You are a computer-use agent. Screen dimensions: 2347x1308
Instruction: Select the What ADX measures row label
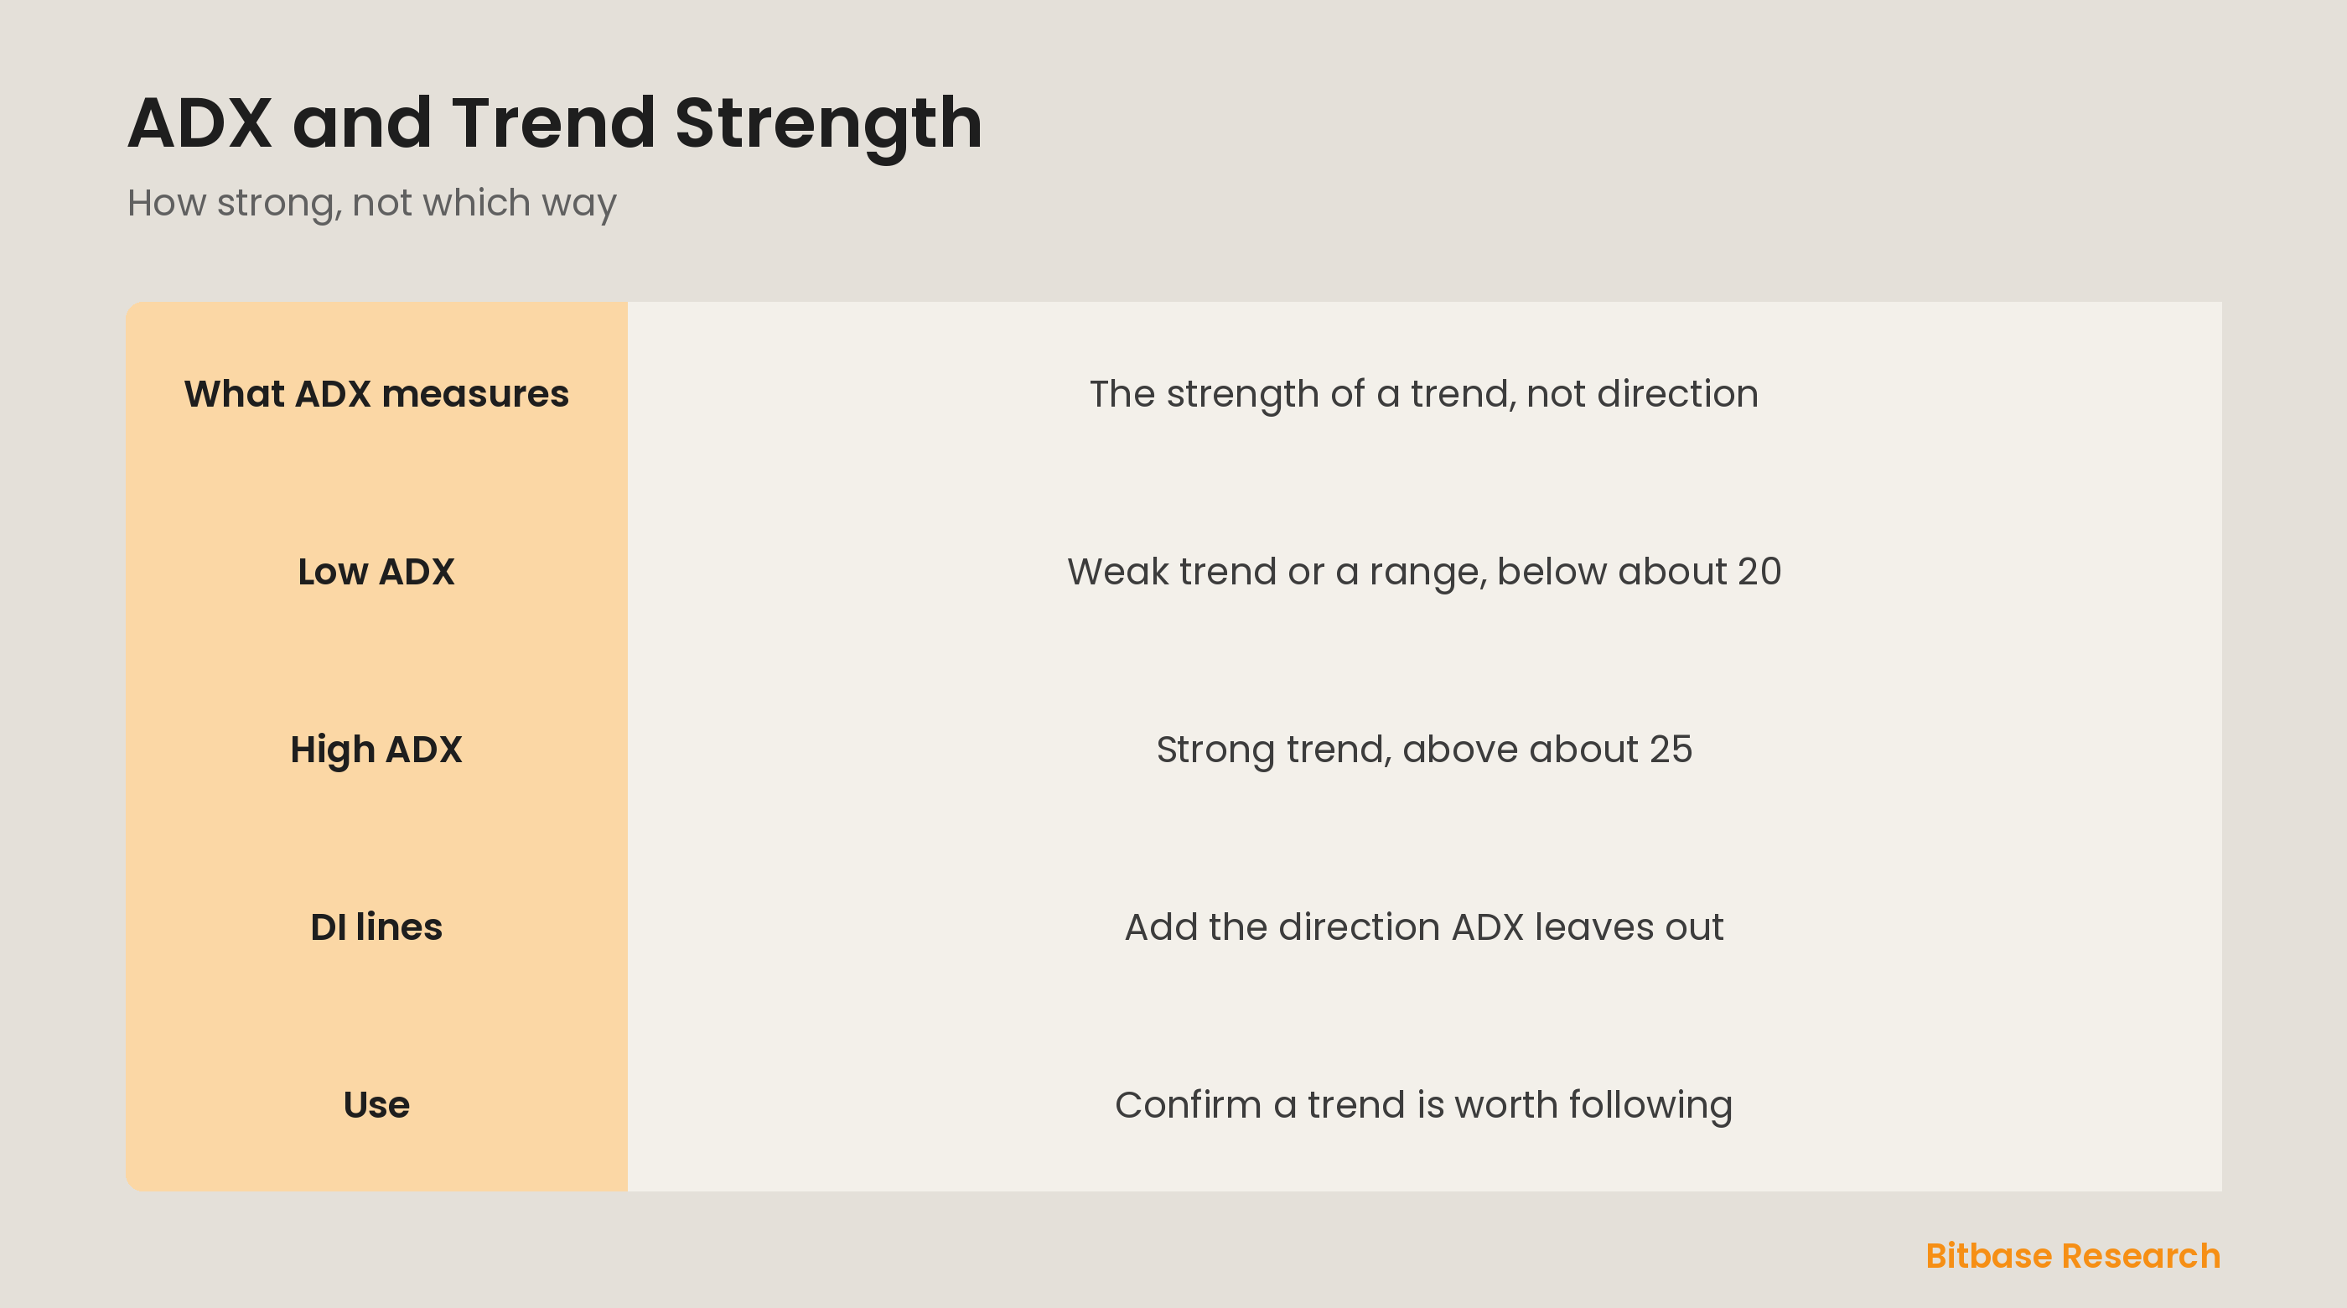[376, 394]
